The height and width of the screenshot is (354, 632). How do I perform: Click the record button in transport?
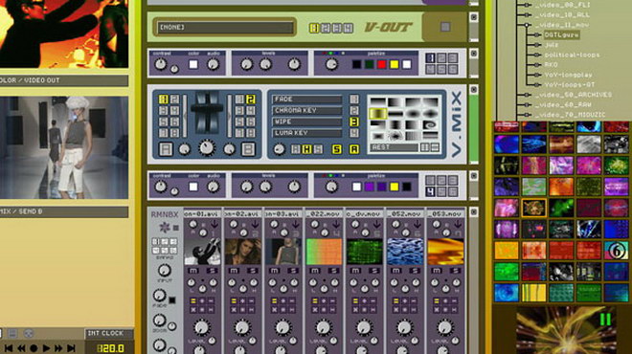click(x=34, y=348)
